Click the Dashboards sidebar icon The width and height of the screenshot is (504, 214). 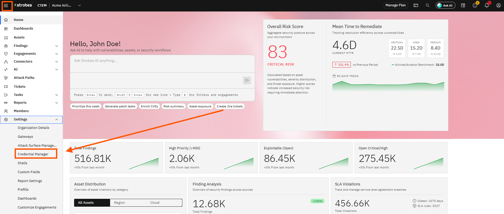[6, 29]
